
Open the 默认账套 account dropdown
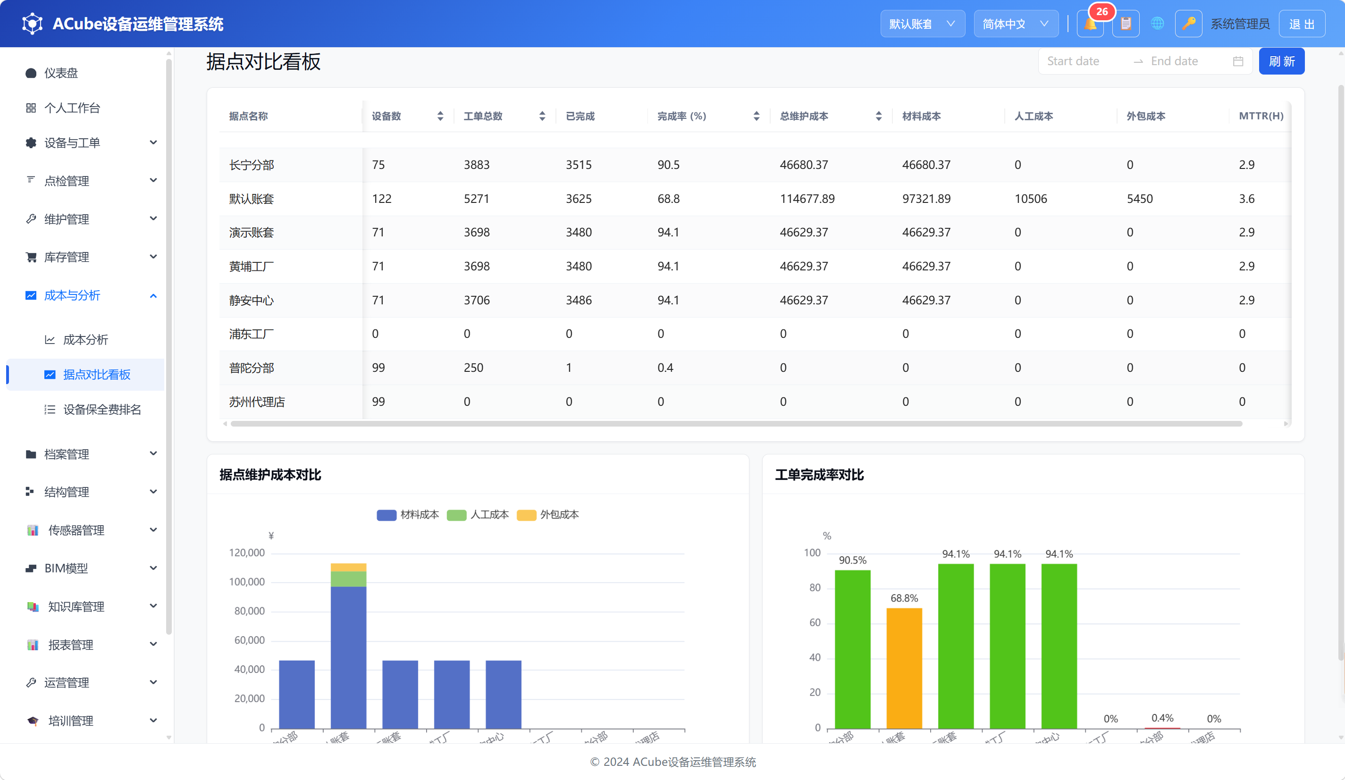[x=922, y=24]
